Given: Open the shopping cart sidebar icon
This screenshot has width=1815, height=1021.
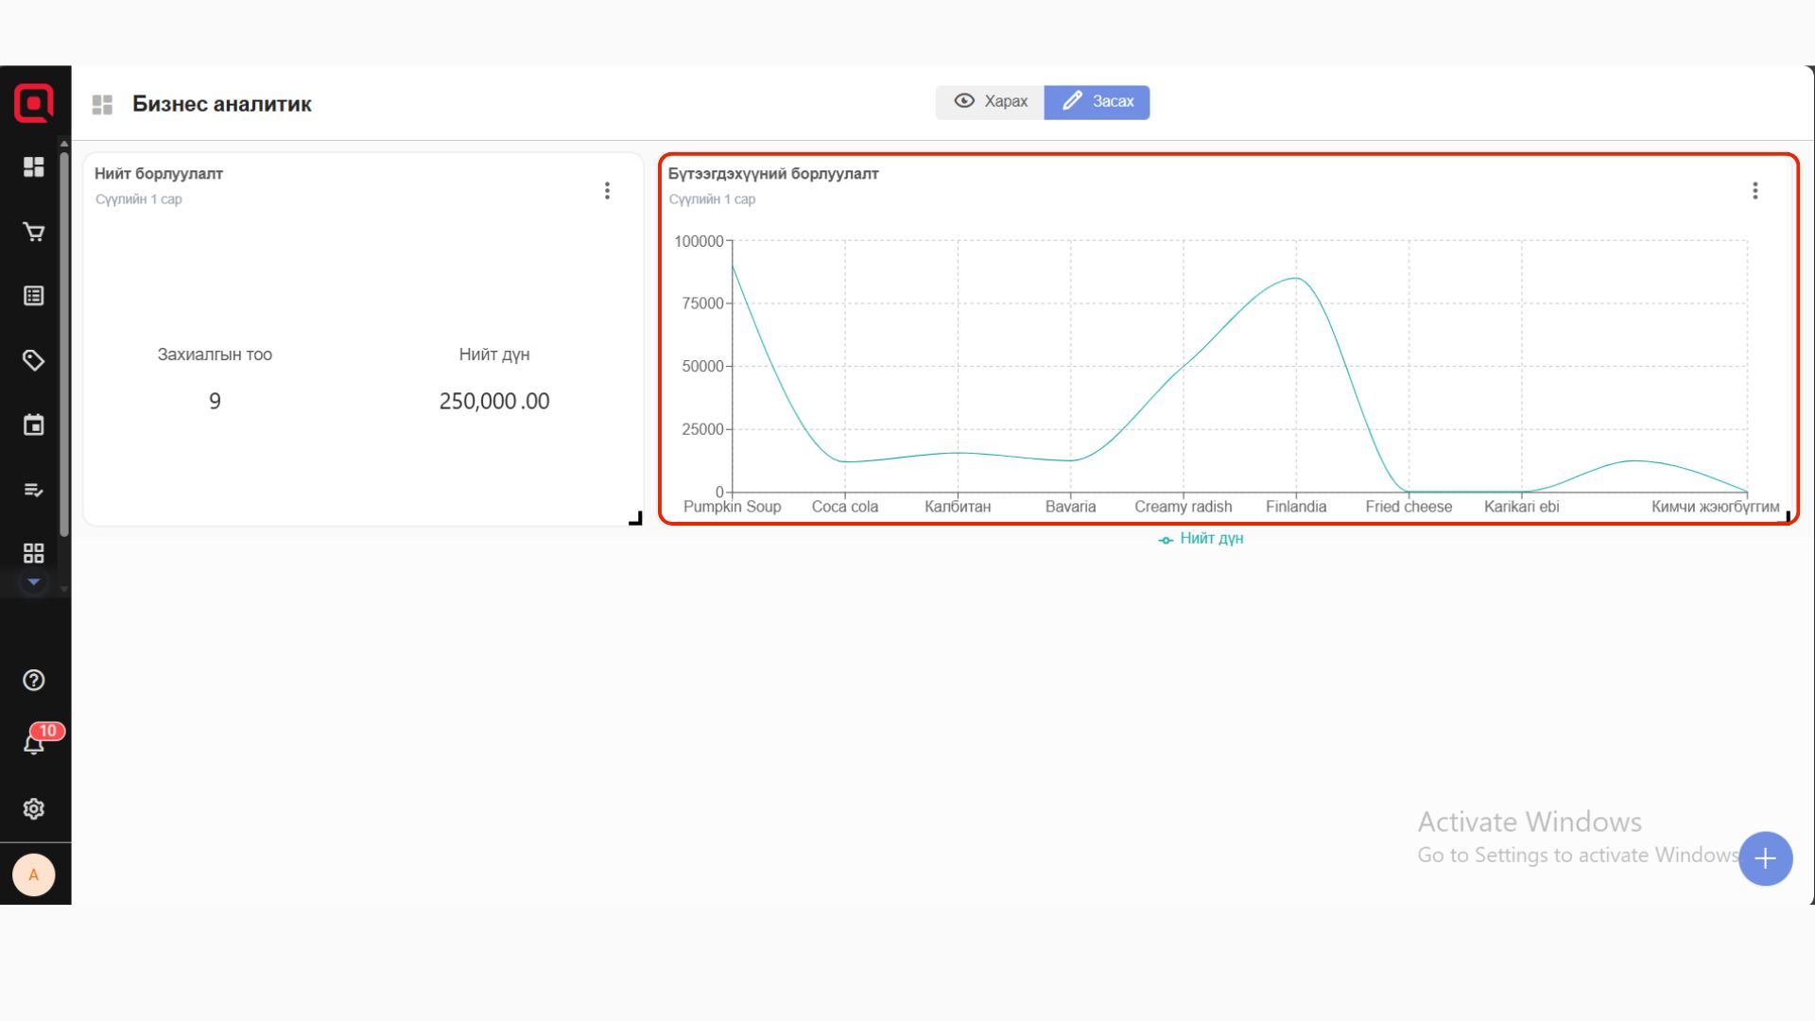Looking at the screenshot, I should tap(34, 232).
